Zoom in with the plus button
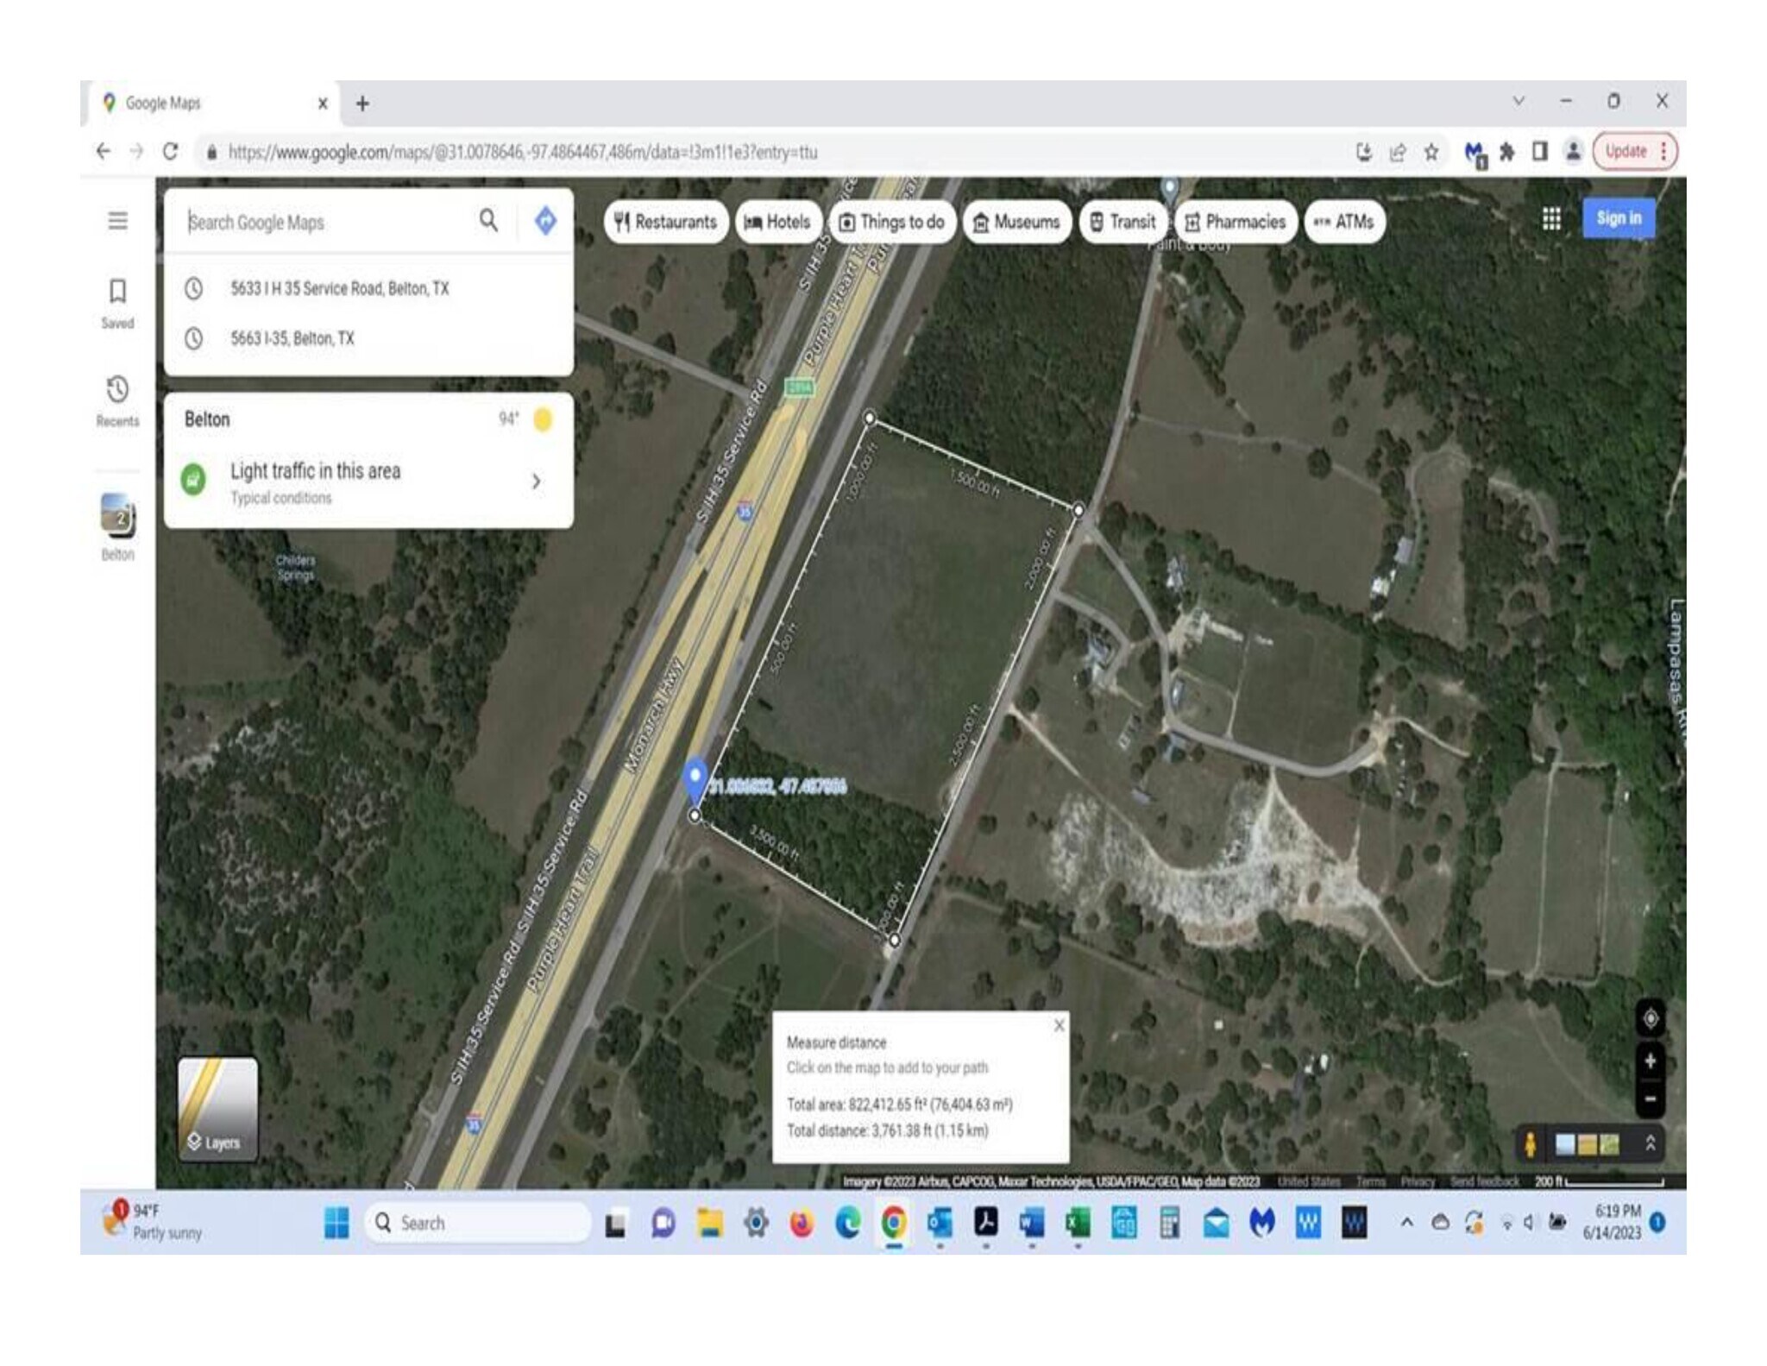The image size is (1767, 1366). 1650,1061
